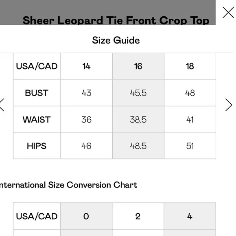Show next sizes with right arrow
The image size is (236, 236).
229,105
